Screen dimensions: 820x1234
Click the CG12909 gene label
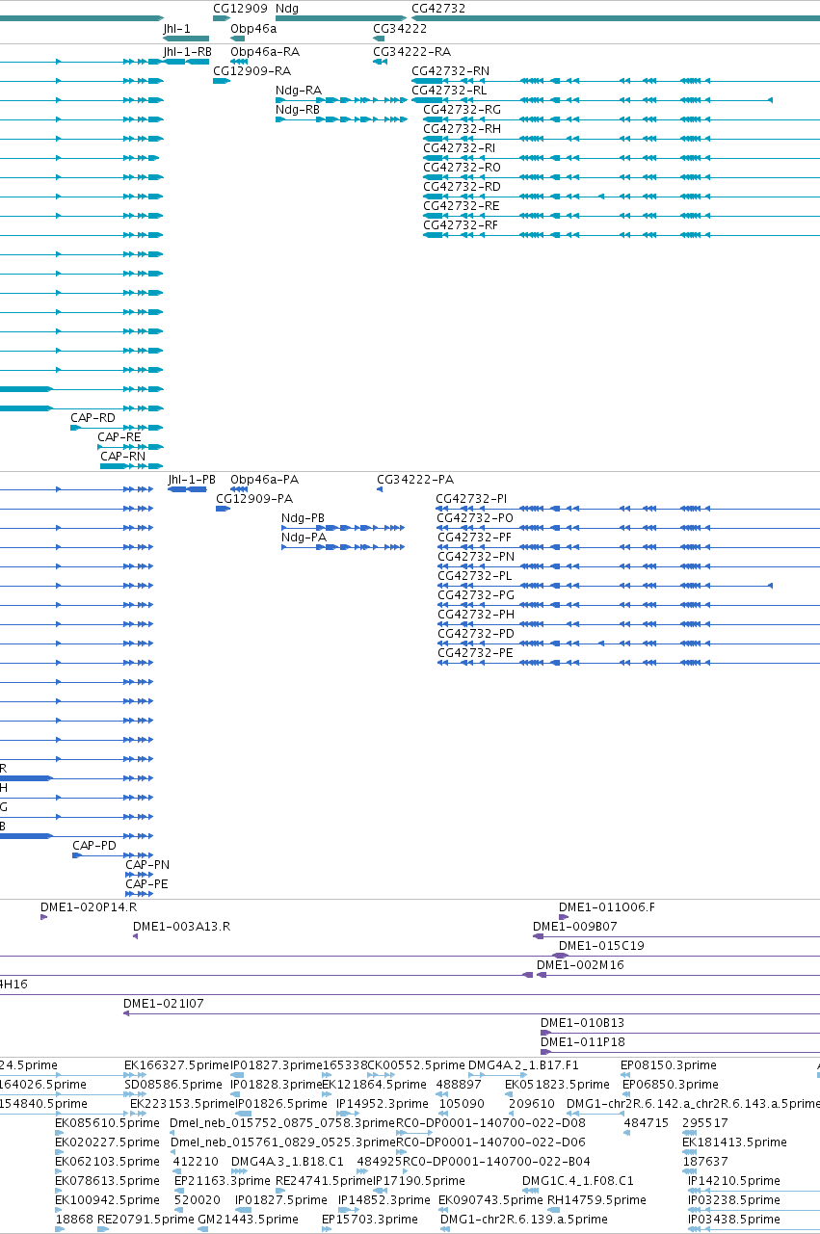pyautogui.click(x=240, y=9)
